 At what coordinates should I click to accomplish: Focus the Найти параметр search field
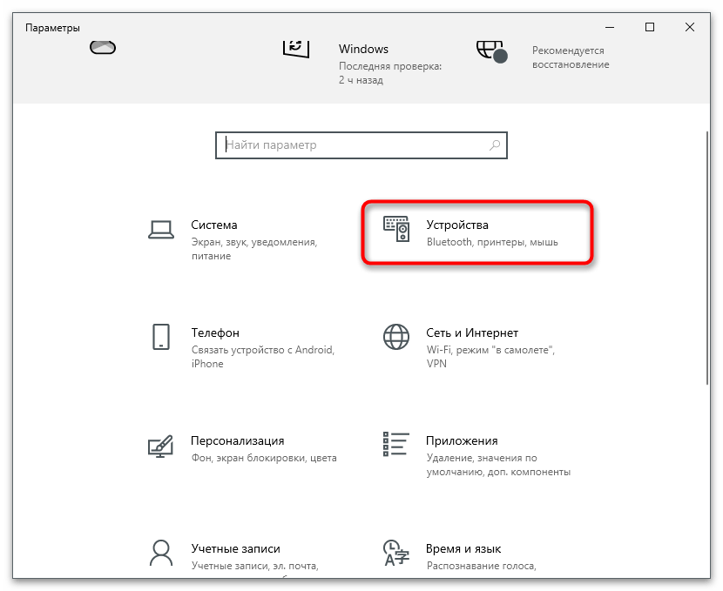pyautogui.click(x=353, y=145)
